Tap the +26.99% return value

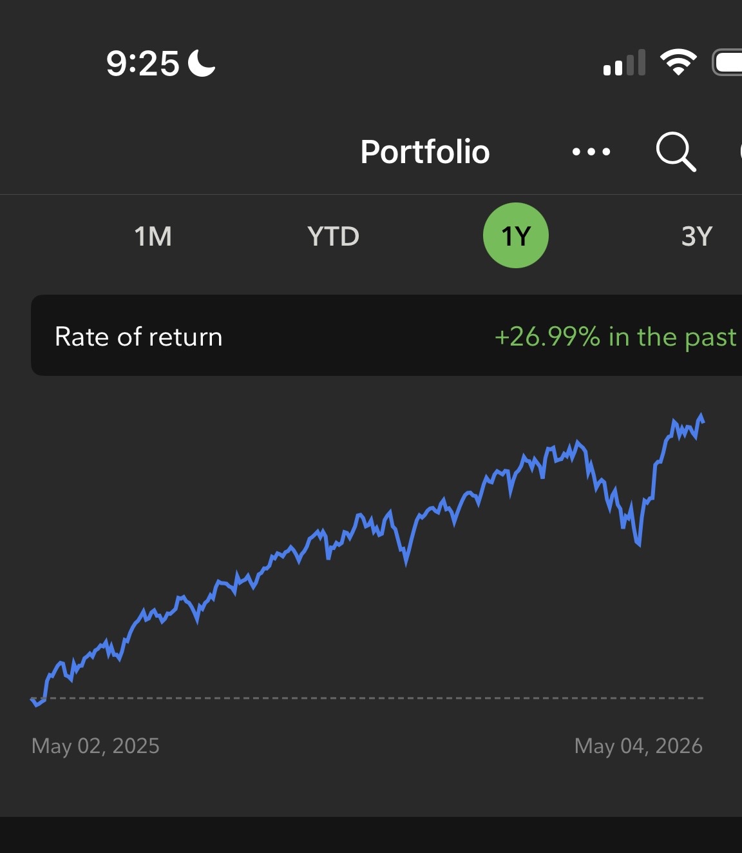tap(547, 337)
